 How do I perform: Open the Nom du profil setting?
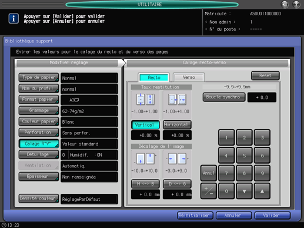point(39,88)
